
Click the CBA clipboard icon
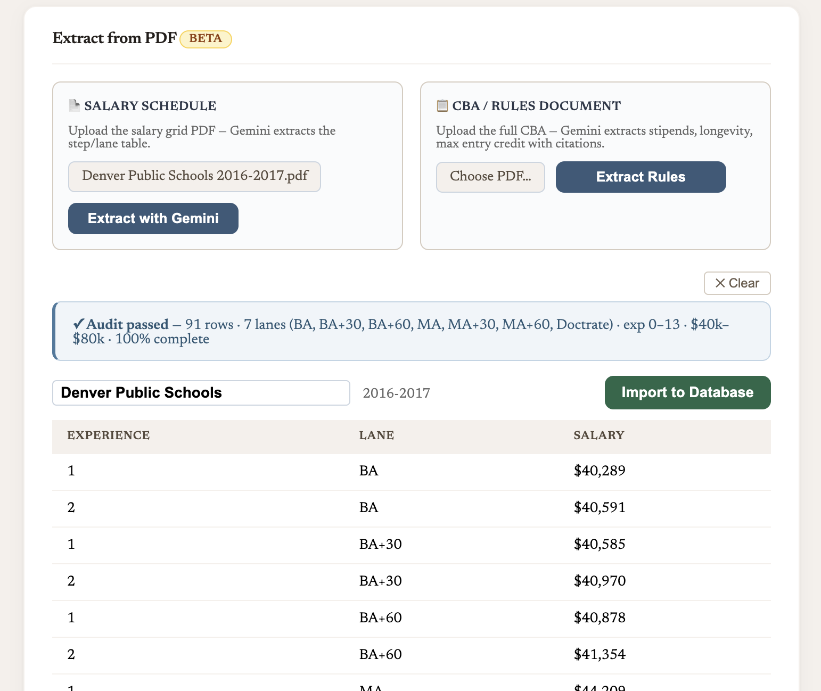(x=442, y=105)
